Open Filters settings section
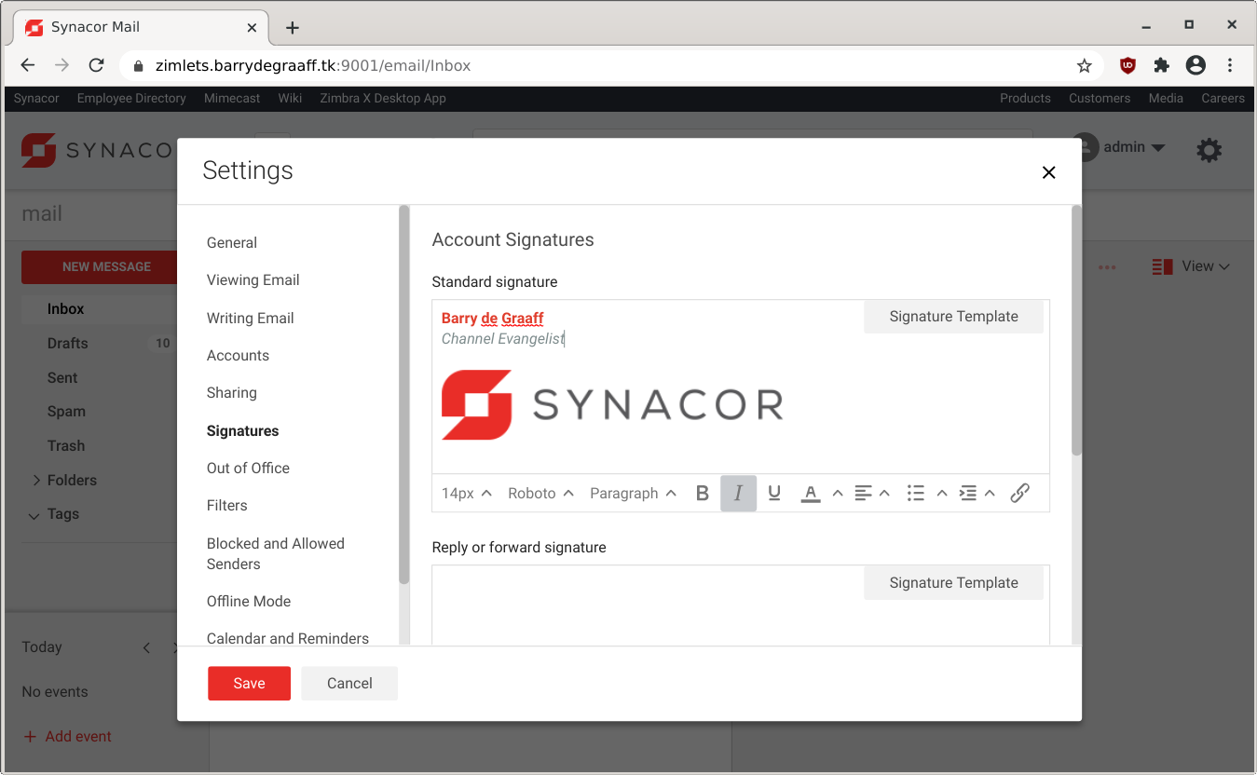Viewport: 1257px width, 775px height. tap(227, 506)
